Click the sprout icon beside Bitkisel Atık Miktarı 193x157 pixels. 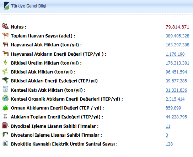(x=5, y=71)
